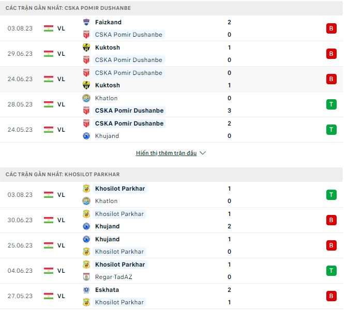
Task: Open 'Hiển thị thêm trận đấu' link
Action: click(x=166, y=153)
